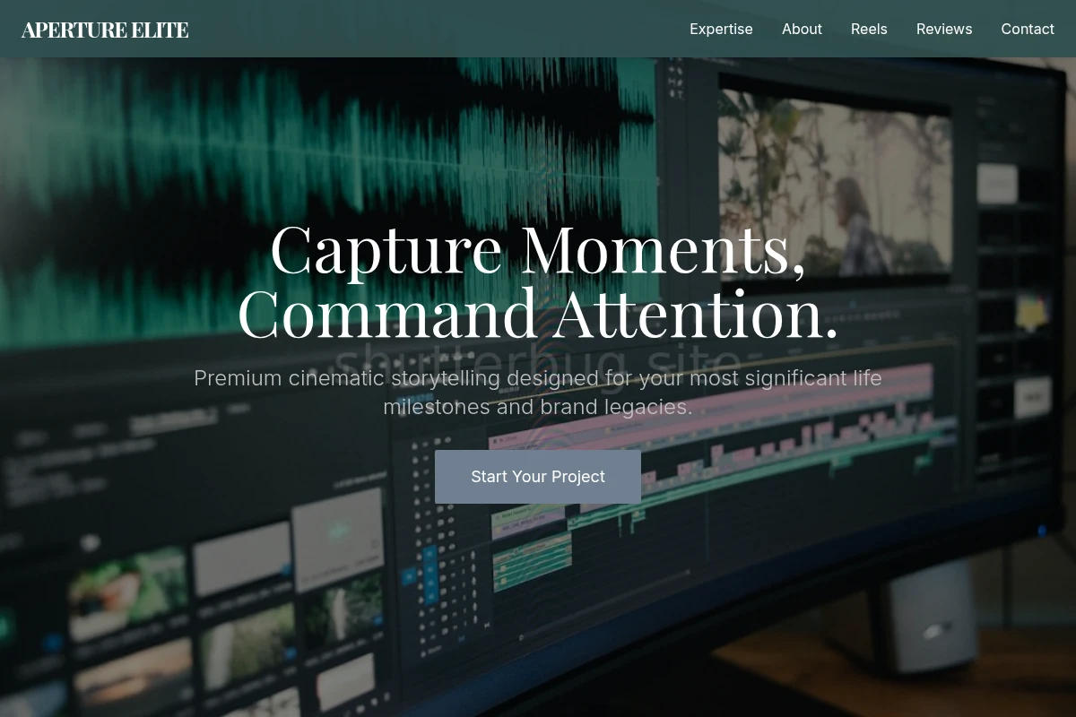Click the APERTURE ELITE logo
This screenshot has height=717, width=1076.
pyautogui.click(x=105, y=30)
